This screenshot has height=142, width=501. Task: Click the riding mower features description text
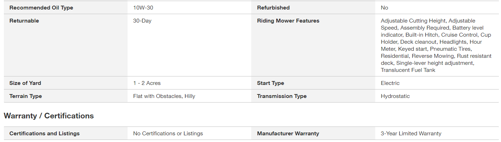tap(436, 45)
